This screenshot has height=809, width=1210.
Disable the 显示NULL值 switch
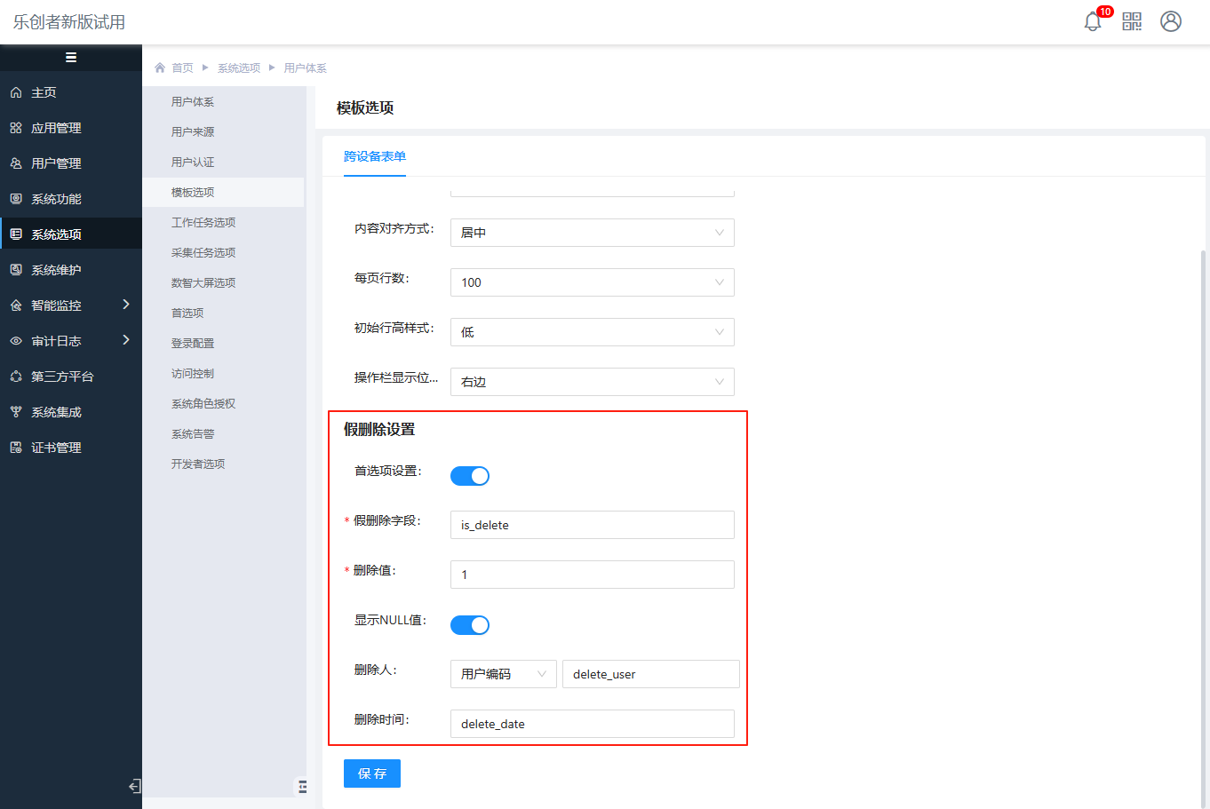(x=469, y=625)
